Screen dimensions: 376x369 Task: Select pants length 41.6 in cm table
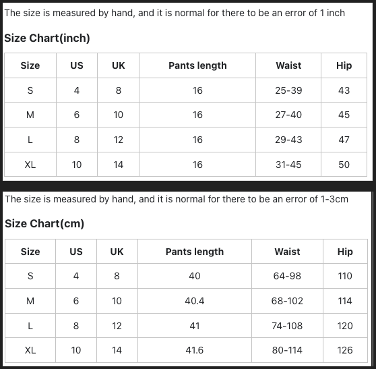pos(195,350)
